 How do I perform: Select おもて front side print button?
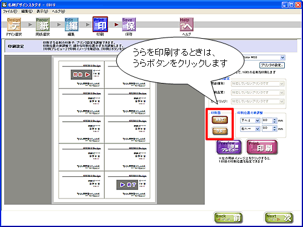click(220, 120)
